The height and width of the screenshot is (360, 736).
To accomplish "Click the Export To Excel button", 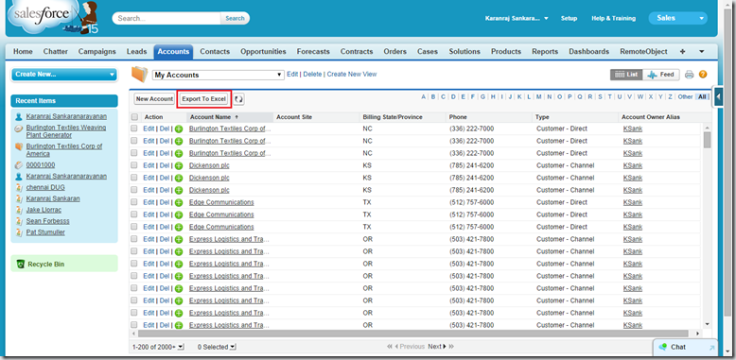I will [204, 99].
